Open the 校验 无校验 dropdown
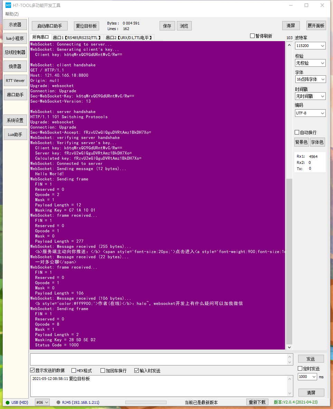The height and width of the screenshot is (409, 333). tap(310, 63)
